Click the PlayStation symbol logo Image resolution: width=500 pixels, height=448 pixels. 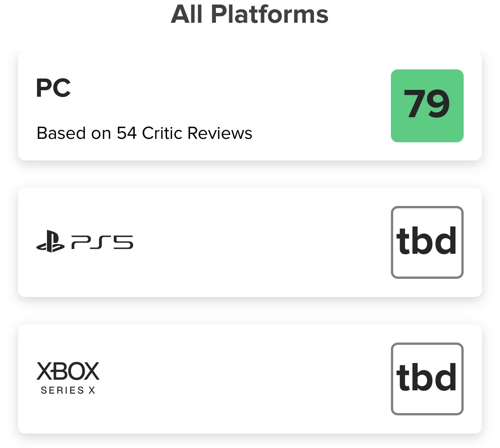coord(50,242)
